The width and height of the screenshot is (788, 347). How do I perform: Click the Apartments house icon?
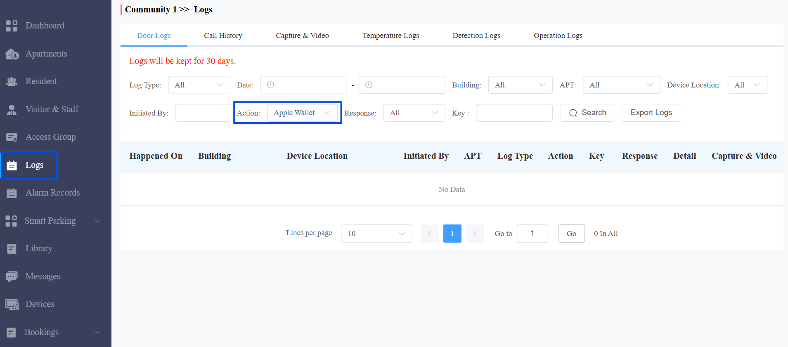[12, 54]
